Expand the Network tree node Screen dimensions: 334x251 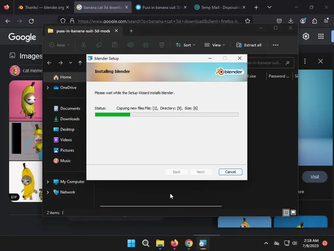tap(48, 192)
